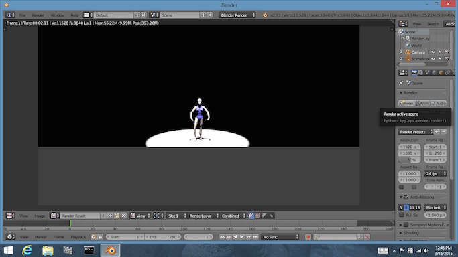Jump to the last frame of playback range
The height and width of the screenshot is (257, 458).
point(255,237)
